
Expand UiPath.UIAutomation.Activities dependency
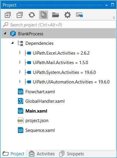(x=20, y=82)
